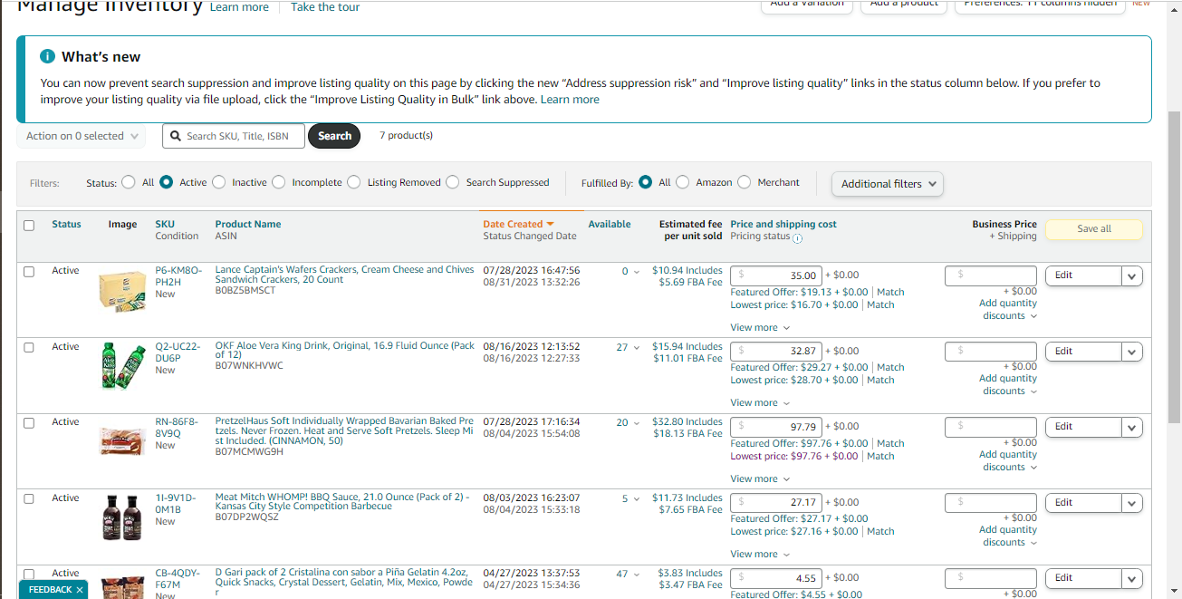Choose the Active status radio button

(x=166, y=182)
